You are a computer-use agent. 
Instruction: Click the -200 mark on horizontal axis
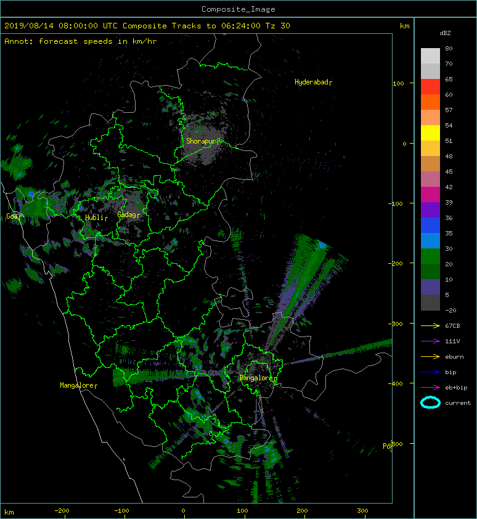62,511
